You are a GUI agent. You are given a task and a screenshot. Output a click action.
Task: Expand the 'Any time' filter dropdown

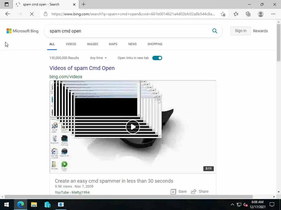point(99,58)
